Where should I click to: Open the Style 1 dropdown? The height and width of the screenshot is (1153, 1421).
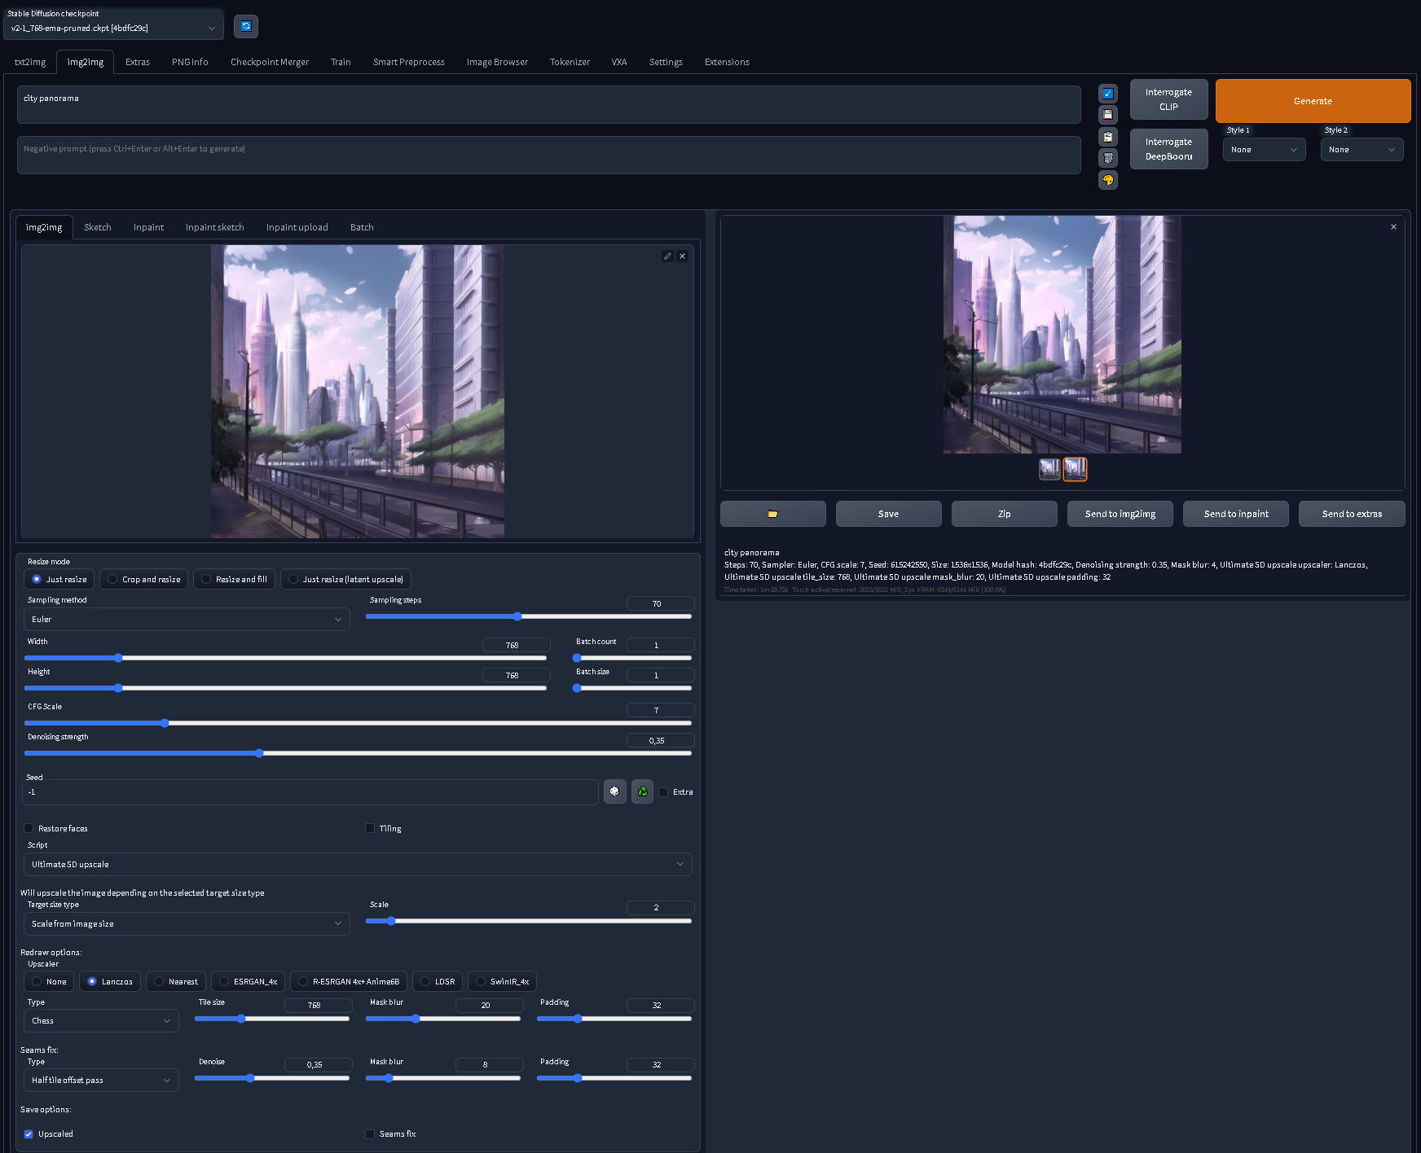point(1264,149)
